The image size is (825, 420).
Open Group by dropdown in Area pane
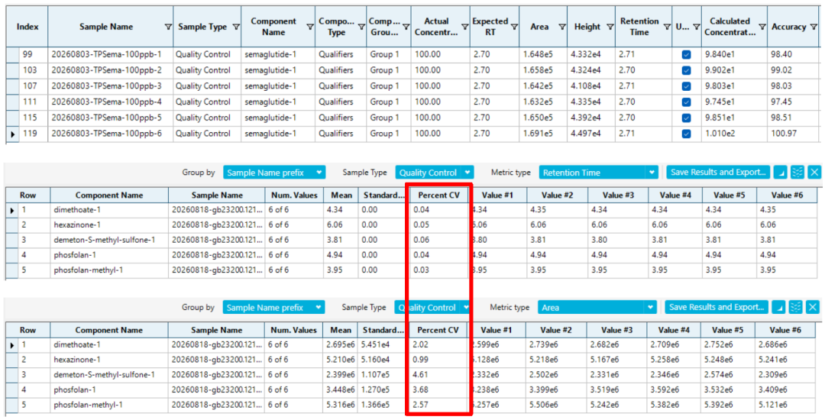tap(273, 307)
